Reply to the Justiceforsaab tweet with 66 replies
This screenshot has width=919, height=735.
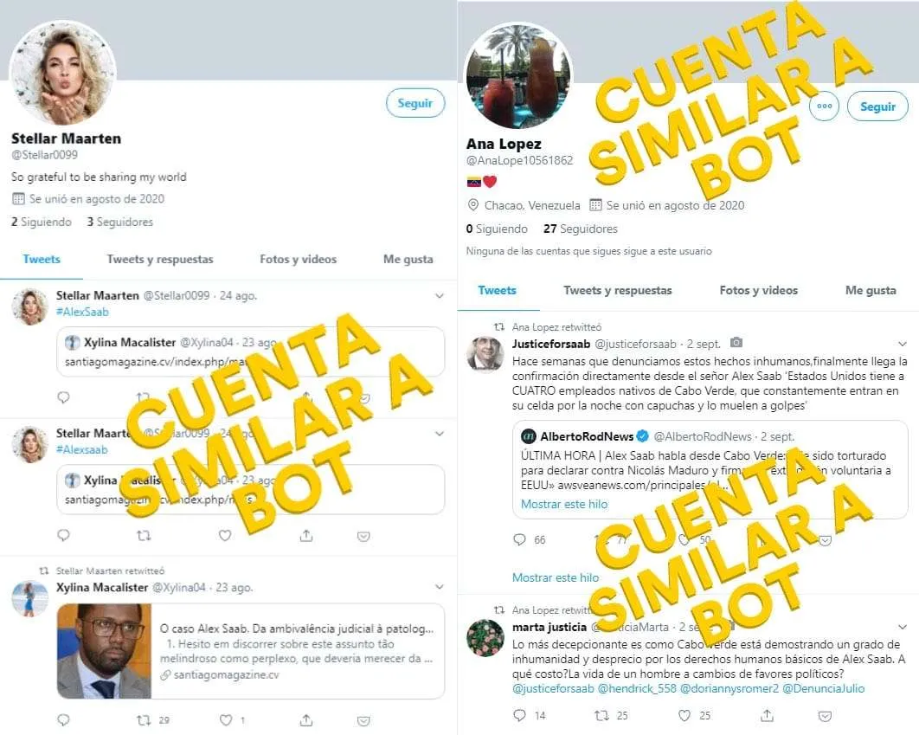click(x=519, y=539)
